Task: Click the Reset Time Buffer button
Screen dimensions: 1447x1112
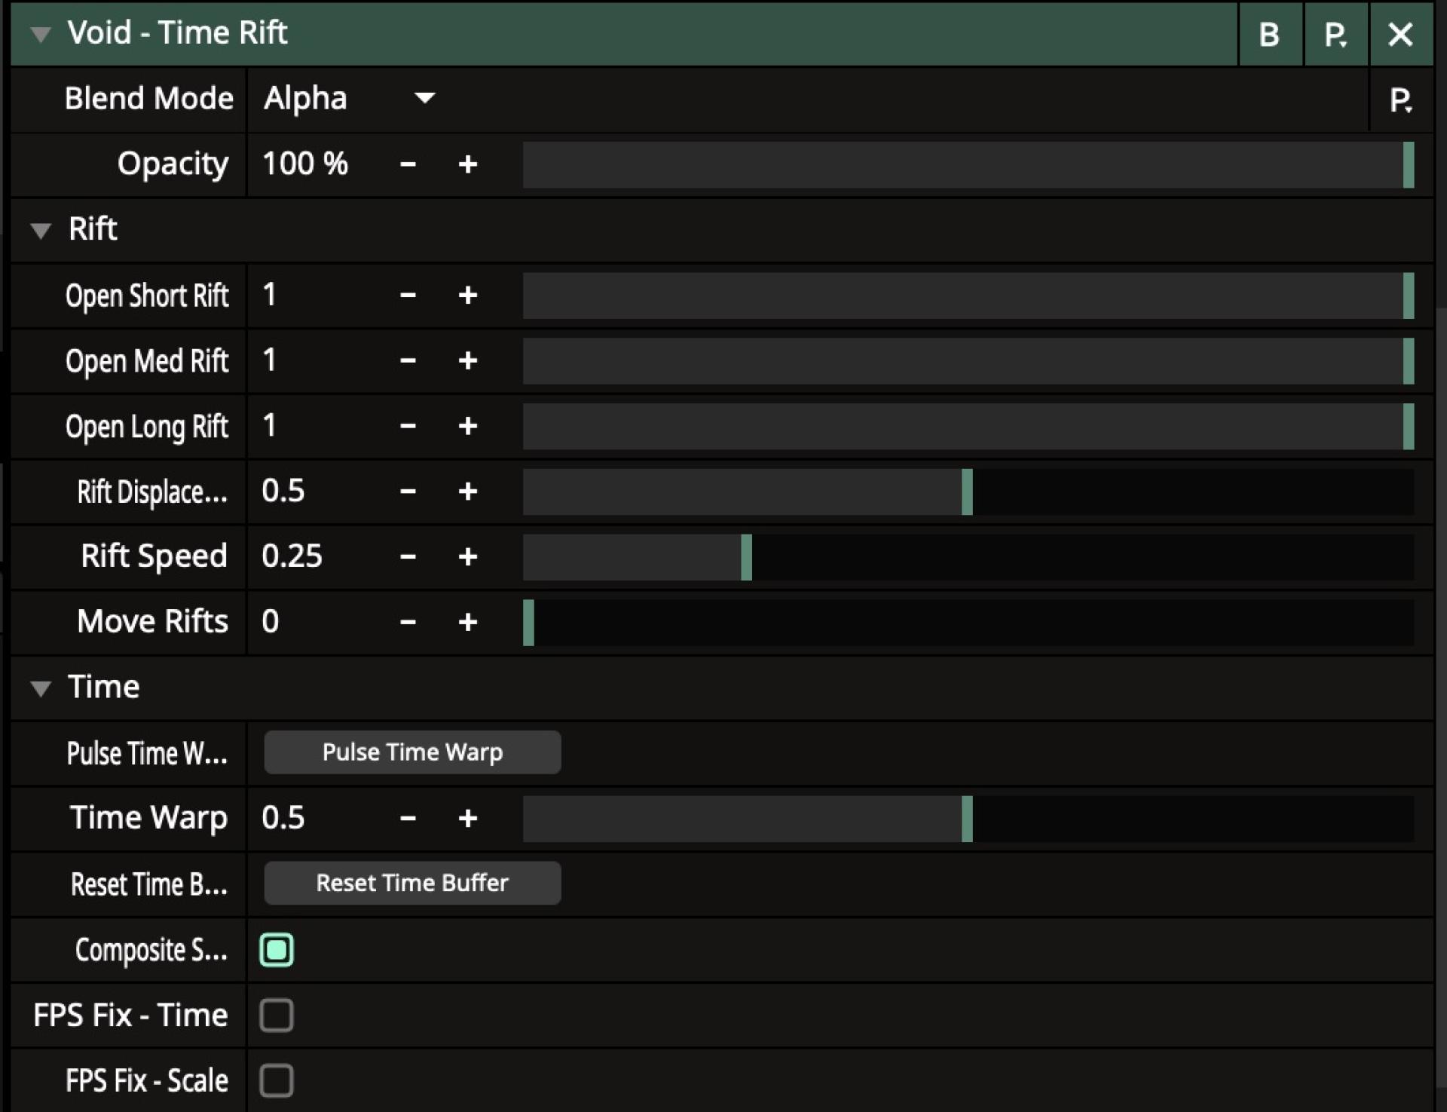Action: pyautogui.click(x=412, y=883)
